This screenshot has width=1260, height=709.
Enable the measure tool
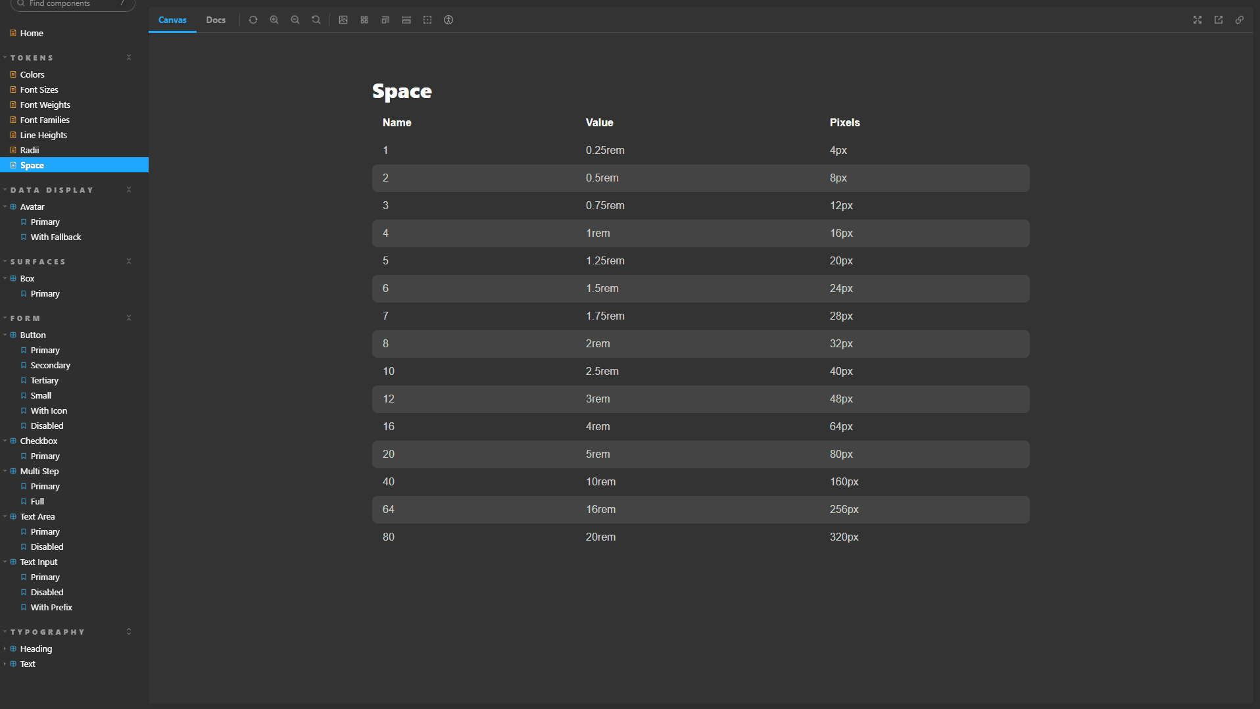click(x=406, y=20)
